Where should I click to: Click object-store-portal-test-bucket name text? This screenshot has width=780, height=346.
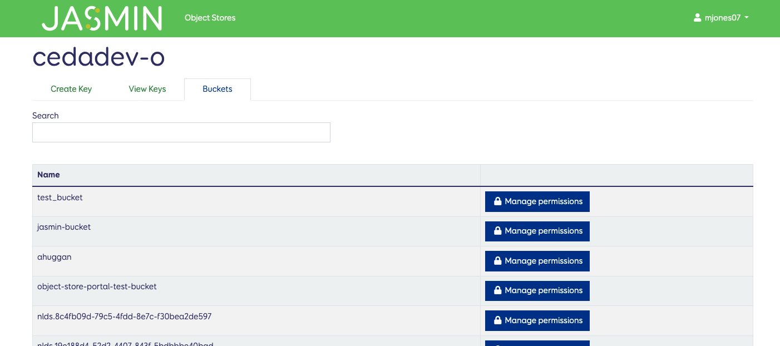click(97, 286)
